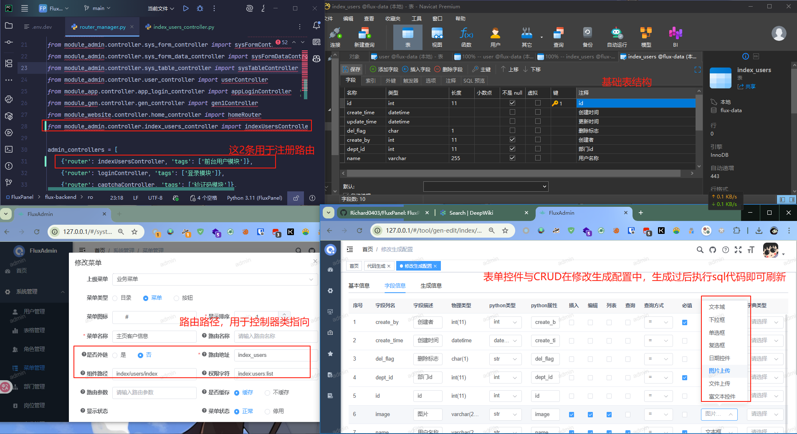Toggle 必填 checkbox for create_by row
The width and height of the screenshot is (797, 434).
(x=685, y=322)
